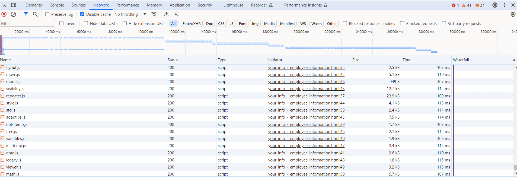Switch to the Application tab
The image size is (517, 178).
click(180, 5)
